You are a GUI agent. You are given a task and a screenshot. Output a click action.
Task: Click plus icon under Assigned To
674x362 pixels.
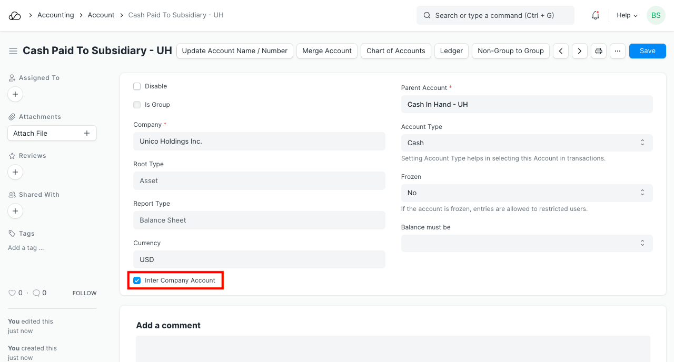pos(15,94)
